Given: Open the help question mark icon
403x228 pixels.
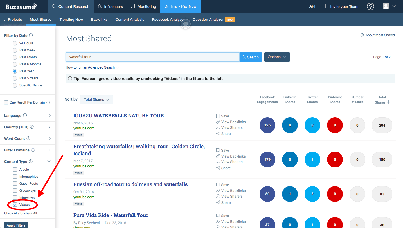Looking at the screenshot, I should 371,6.
